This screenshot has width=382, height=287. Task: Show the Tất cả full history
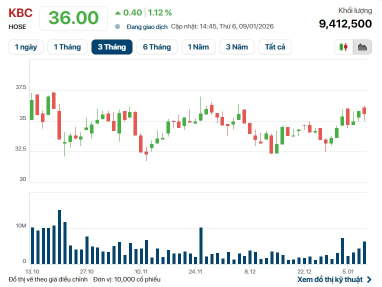coord(275,47)
